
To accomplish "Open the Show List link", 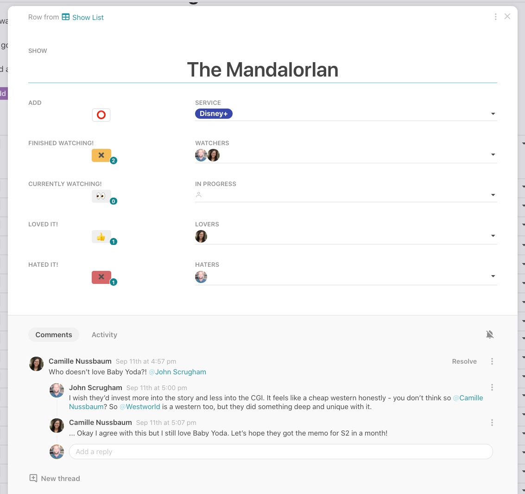I will (x=88, y=18).
